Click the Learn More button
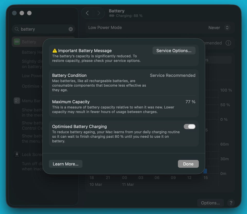247x214 pixels. pyautogui.click(x=66, y=164)
